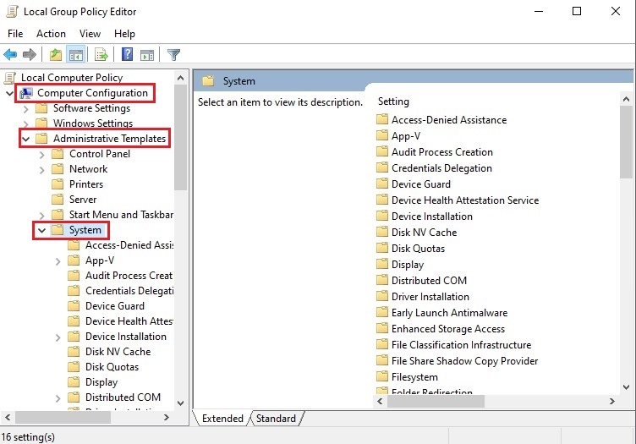Viewport: 636px width, 444px height.
Task: Click settings list horizontal scroll-left arrow
Action: [380, 402]
